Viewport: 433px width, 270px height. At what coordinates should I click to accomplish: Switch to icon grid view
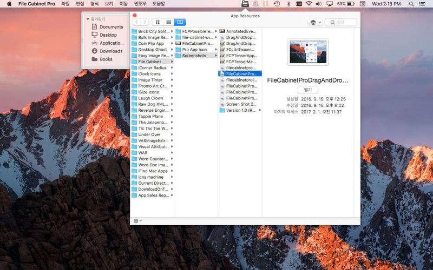coord(158,22)
